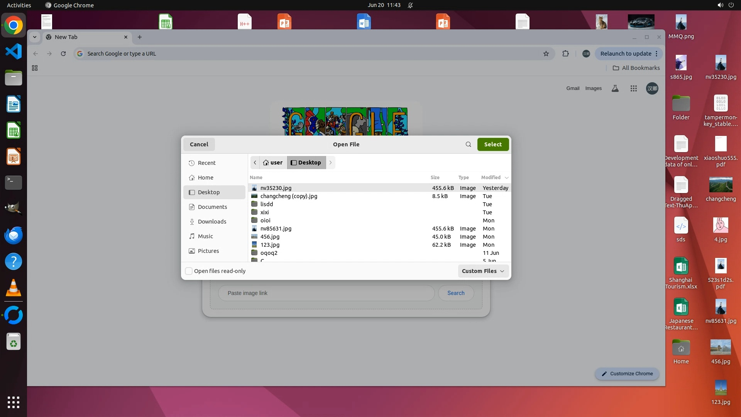Viewport: 741px width, 417px height.
Task: Click the search icon in Open File dialog
Action: pyautogui.click(x=468, y=144)
